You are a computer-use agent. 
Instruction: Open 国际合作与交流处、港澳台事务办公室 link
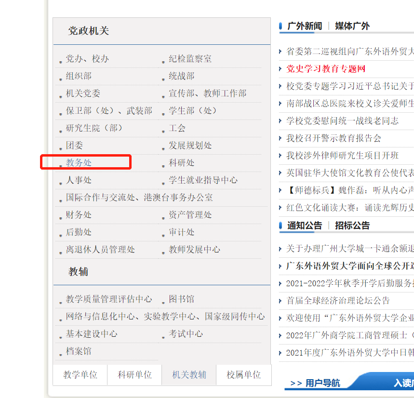[139, 198]
